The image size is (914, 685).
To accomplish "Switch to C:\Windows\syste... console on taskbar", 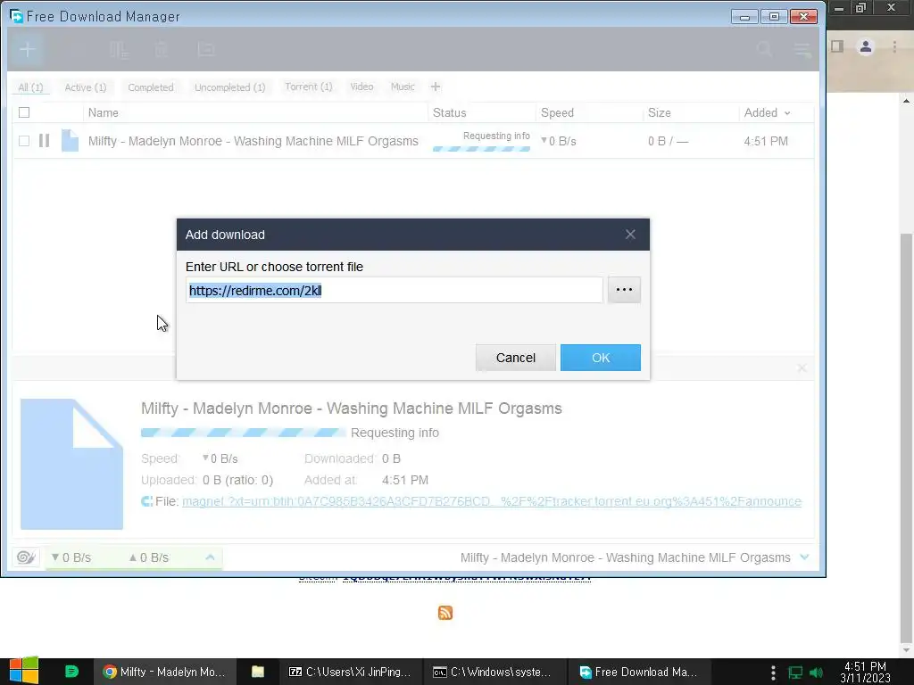I will point(494,672).
